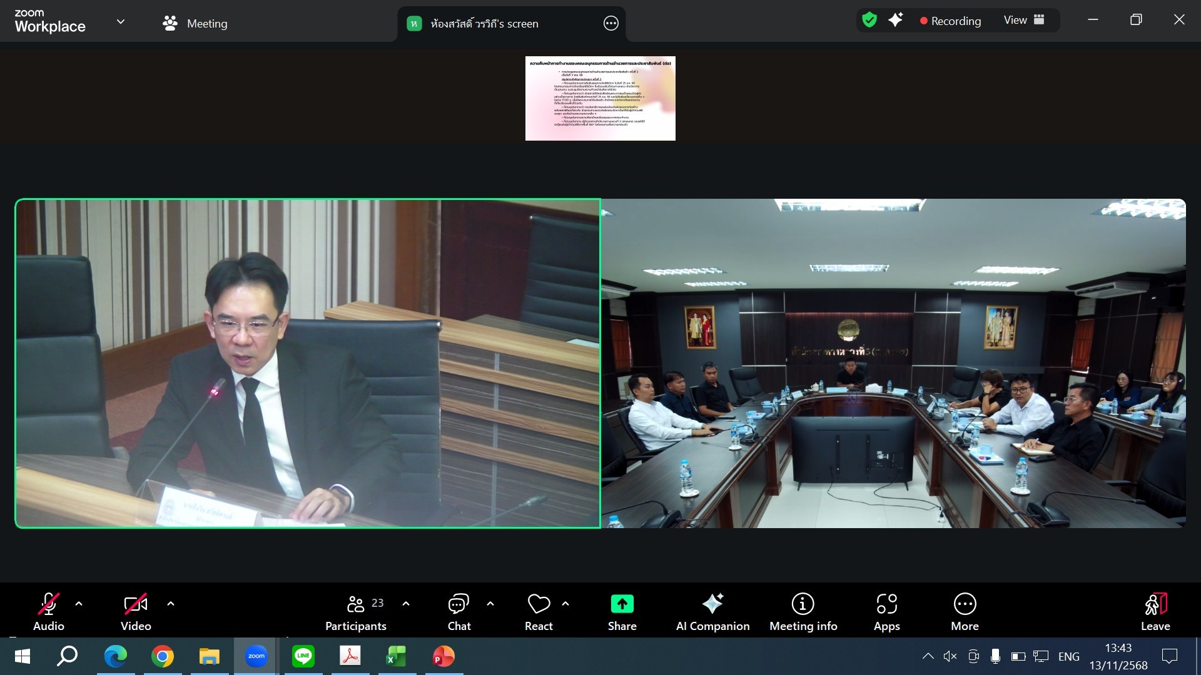Open Zoom Workplace dropdown arrow
Image resolution: width=1201 pixels, height=675 pixels.
[x=121, y=22]
